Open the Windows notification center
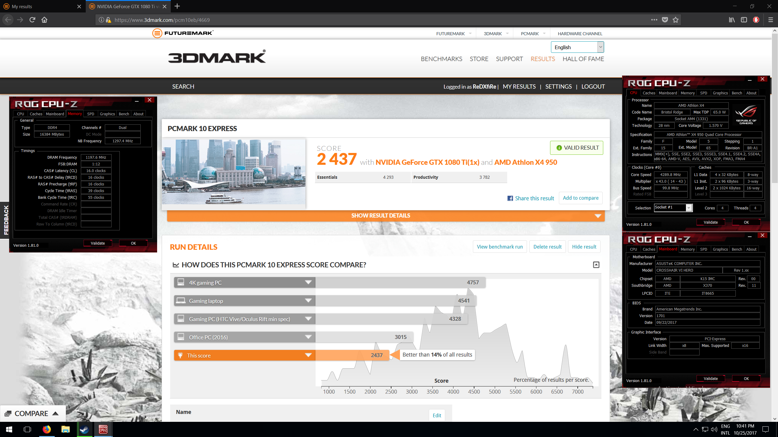Screen dimensions: 778x437 pos(766,429)
